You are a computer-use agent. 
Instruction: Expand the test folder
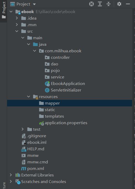[x=23, y=129]
